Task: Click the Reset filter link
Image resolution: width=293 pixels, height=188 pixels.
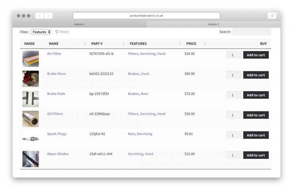Action: pos(62,32)
